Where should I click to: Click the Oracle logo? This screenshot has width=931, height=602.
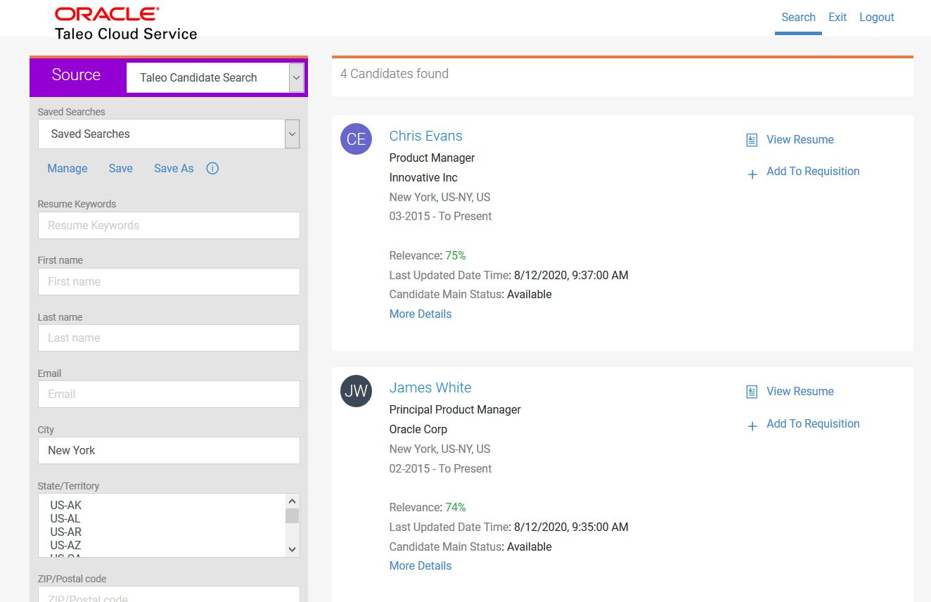pyautogui.click(x=107, y=14)
